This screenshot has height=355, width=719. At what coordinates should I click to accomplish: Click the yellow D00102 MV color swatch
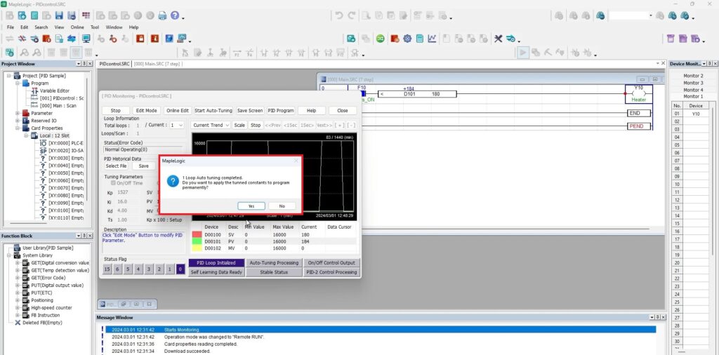197,248
